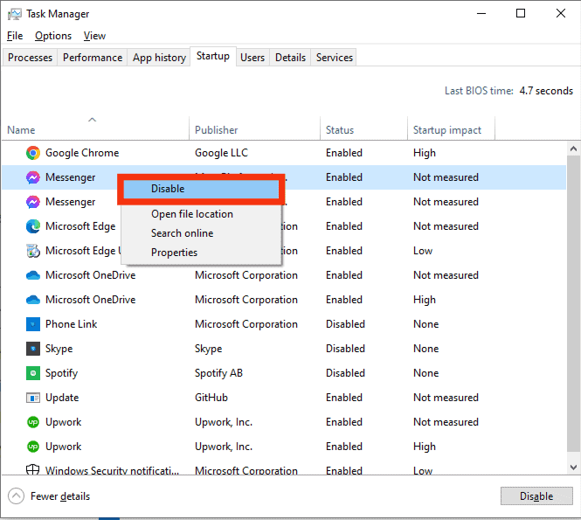Click the Google LLC publisher cell

[221, 153]
